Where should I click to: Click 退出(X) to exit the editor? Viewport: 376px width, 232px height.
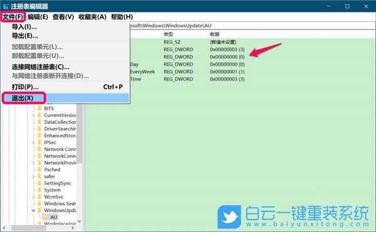65,98
